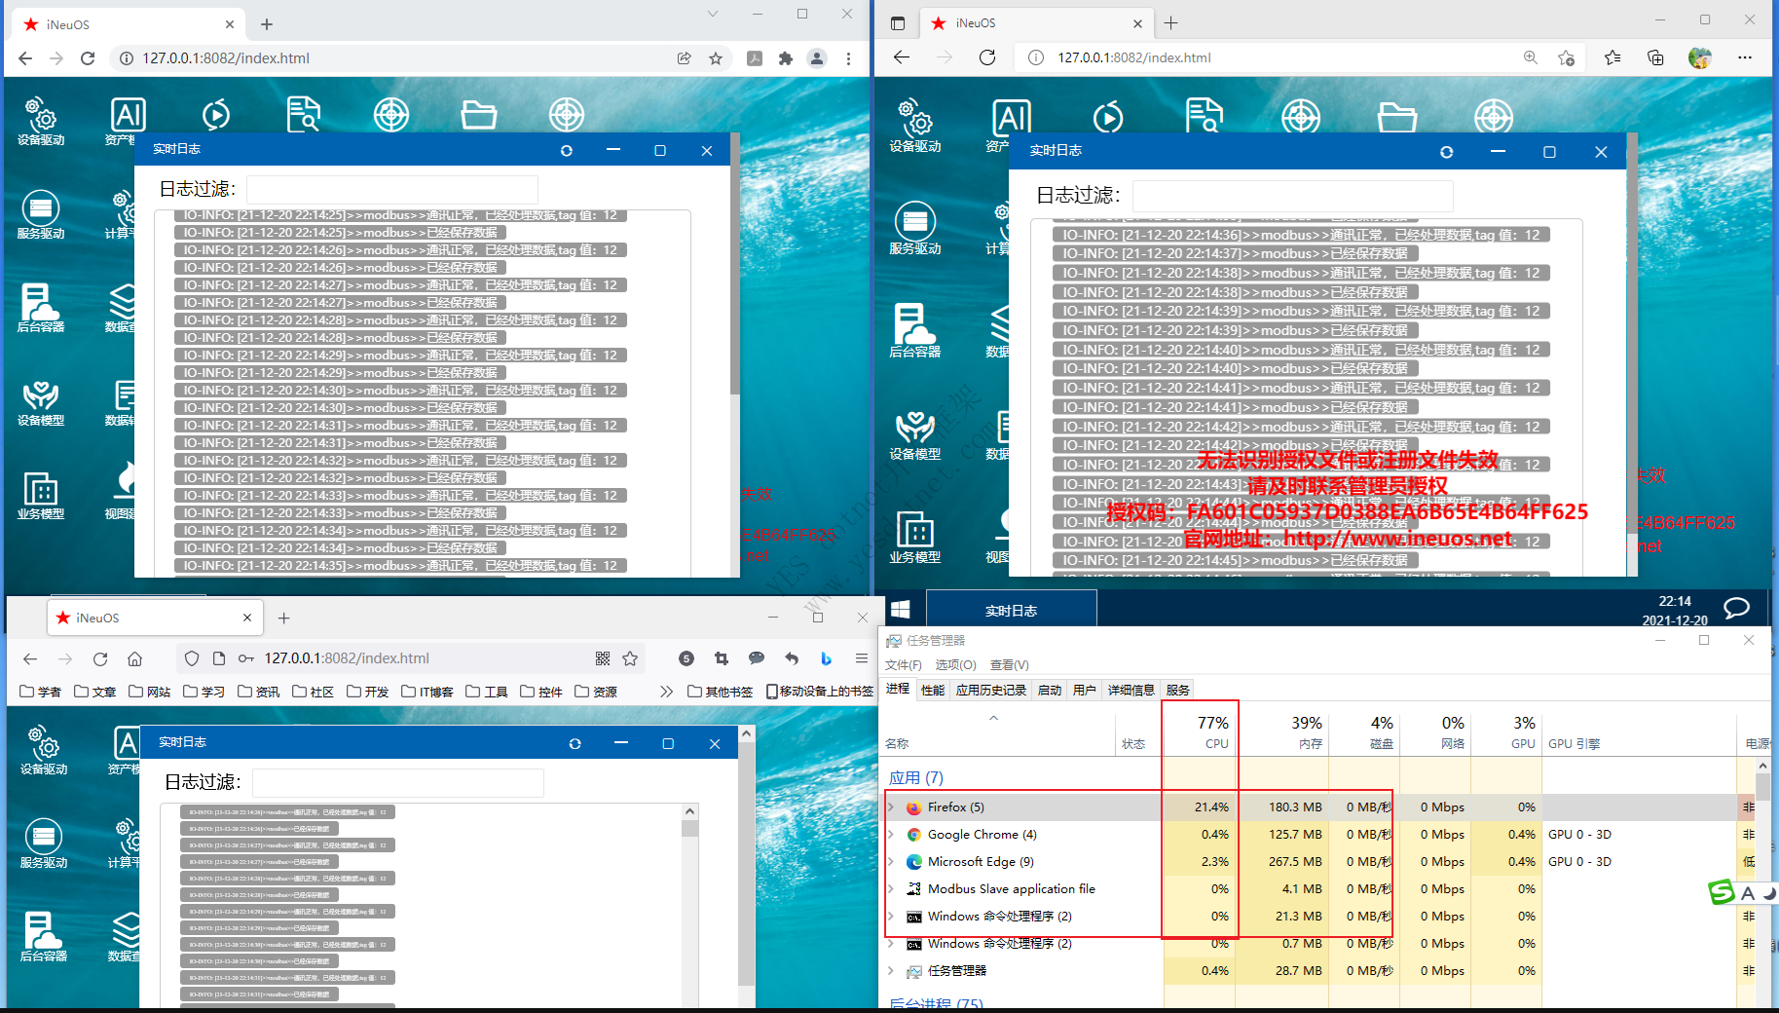Open IT博客 bookmark folder in Firefox
The image size is (1779, 1013).
pyautogui.click(x=427, y=692)
